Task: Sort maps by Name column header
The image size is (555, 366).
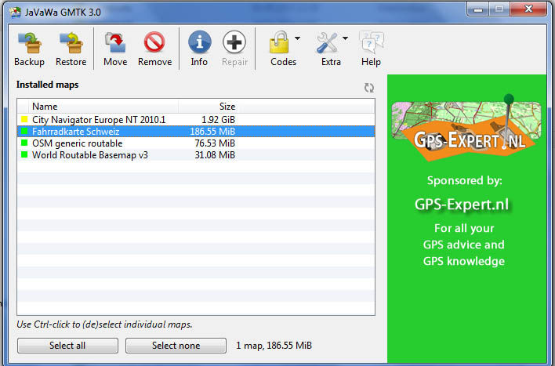Action: [102, 107]
